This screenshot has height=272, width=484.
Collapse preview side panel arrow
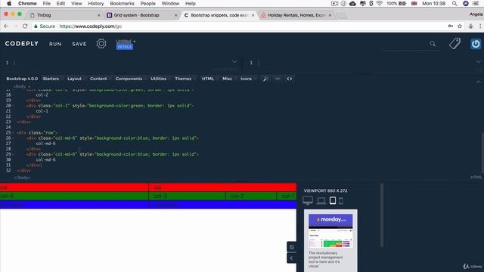(292, 258)
